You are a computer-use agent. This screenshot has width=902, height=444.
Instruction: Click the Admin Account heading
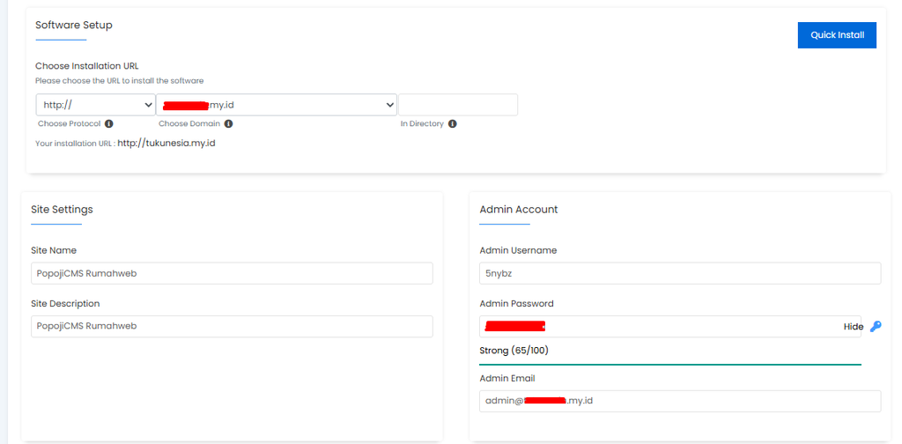(518, 210)
